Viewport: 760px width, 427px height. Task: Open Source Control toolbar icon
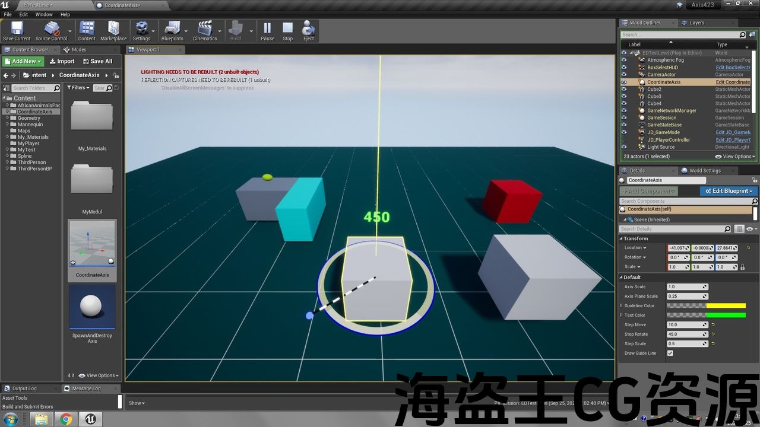[x=52, y=31]
